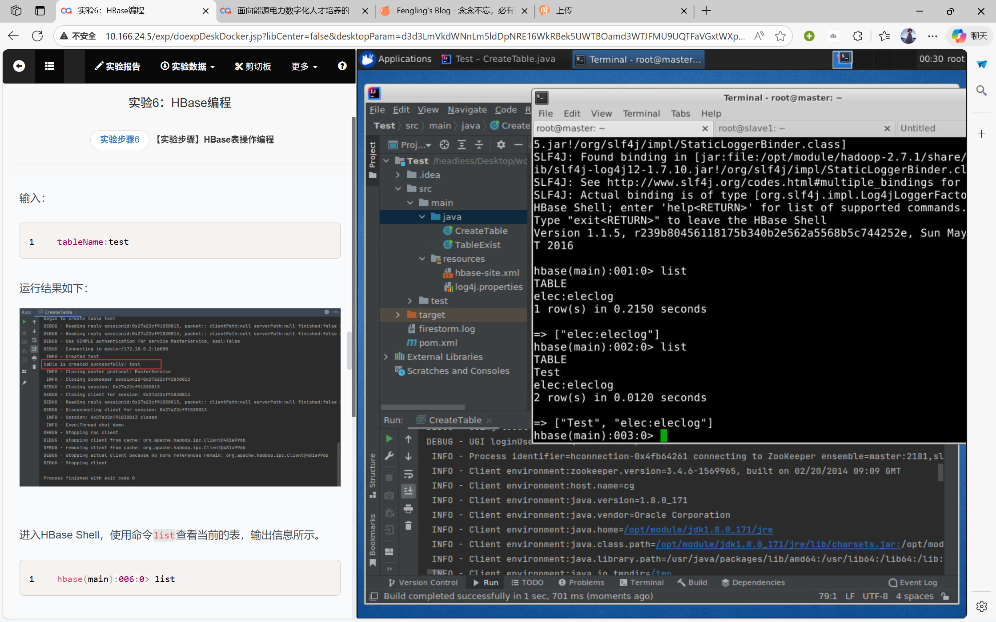Collapse all in Project tree toolbar

pyautogui.click(x=479, y=145)
